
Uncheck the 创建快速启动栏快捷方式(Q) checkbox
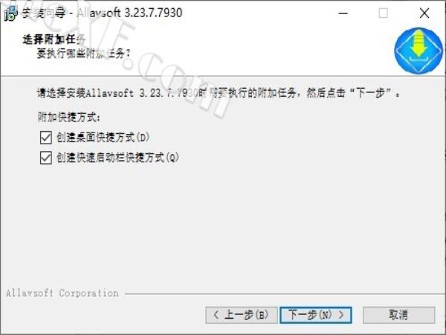pos(46,158)
